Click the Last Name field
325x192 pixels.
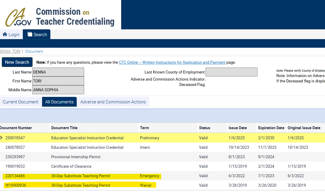[x=58, y=72]
